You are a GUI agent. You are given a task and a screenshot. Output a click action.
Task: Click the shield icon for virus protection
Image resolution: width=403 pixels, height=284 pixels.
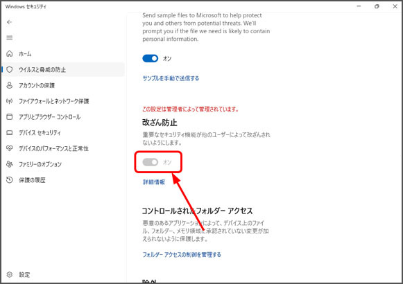click(10, 69)
